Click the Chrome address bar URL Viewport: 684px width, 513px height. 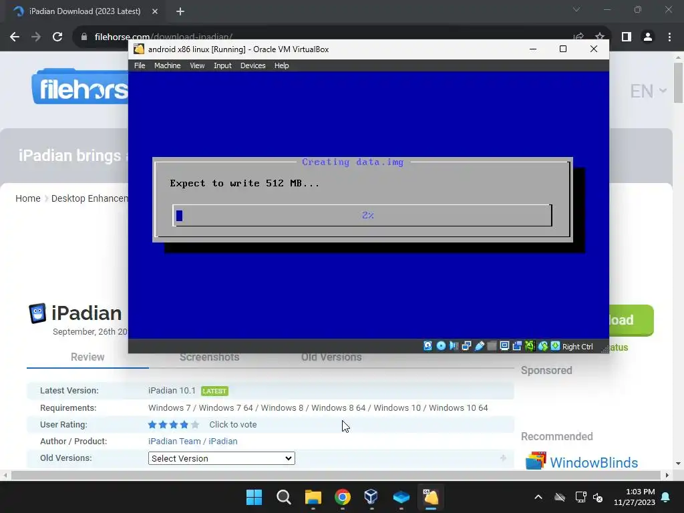click(164, 37)
